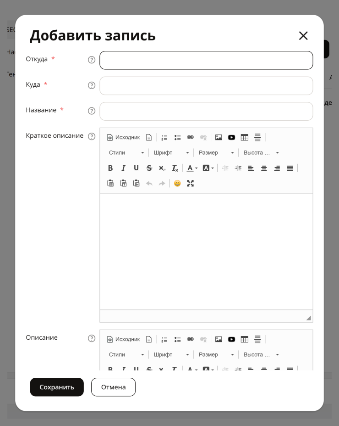339x426 pixels.
Task: Insert numbered list in Описание editor
Action: [164, 339]
